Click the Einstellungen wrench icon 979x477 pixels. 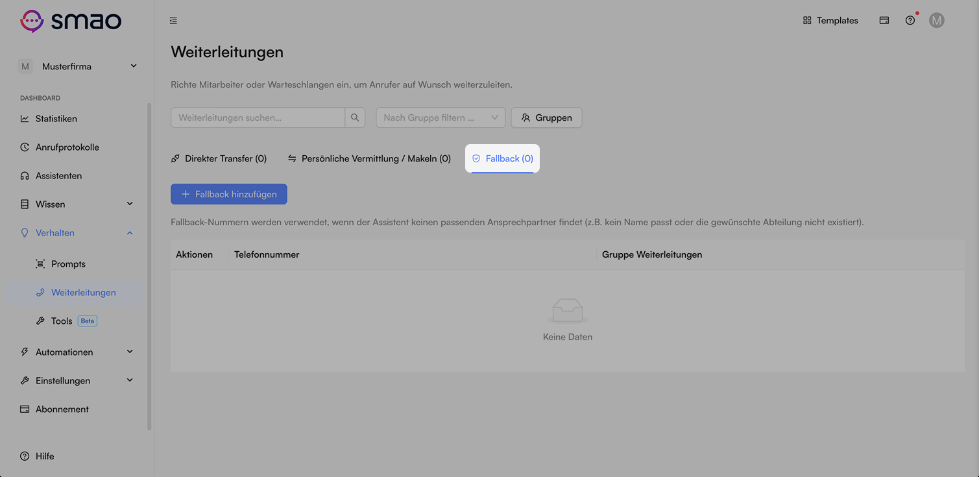[25, 381]
